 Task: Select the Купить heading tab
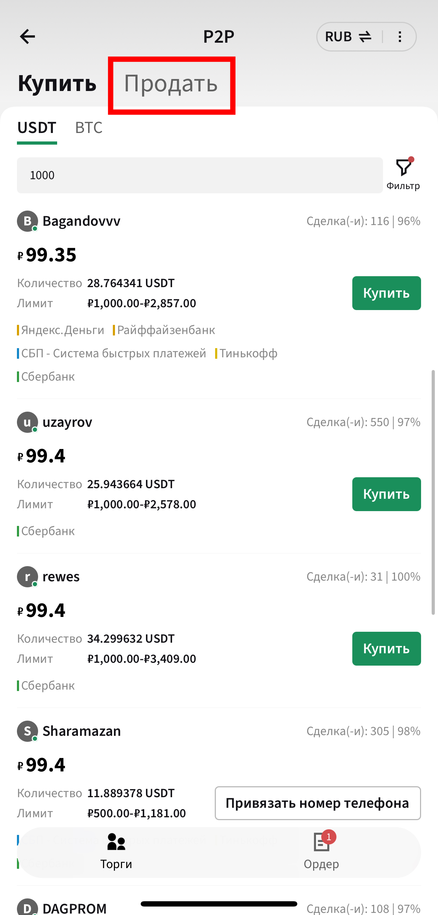(x=57, y=84)
